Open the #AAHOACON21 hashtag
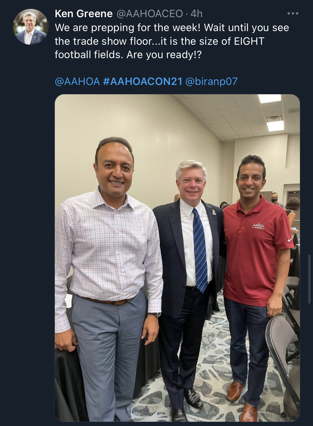Viewport: 313px width, 426px height. pyautogui.click(x=143, y=81)
